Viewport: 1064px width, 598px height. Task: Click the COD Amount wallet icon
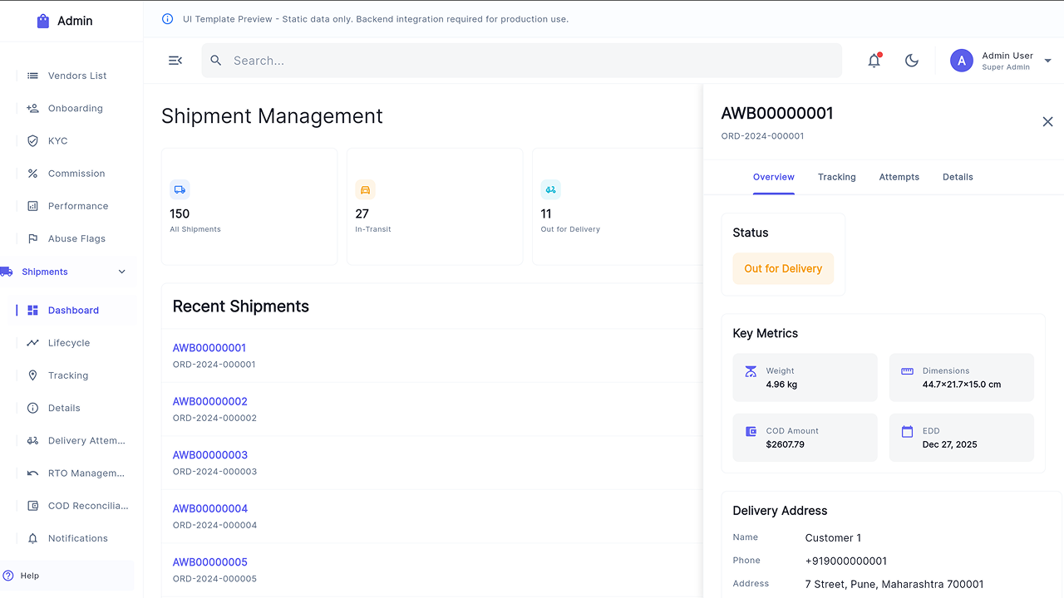pos(751,432)
